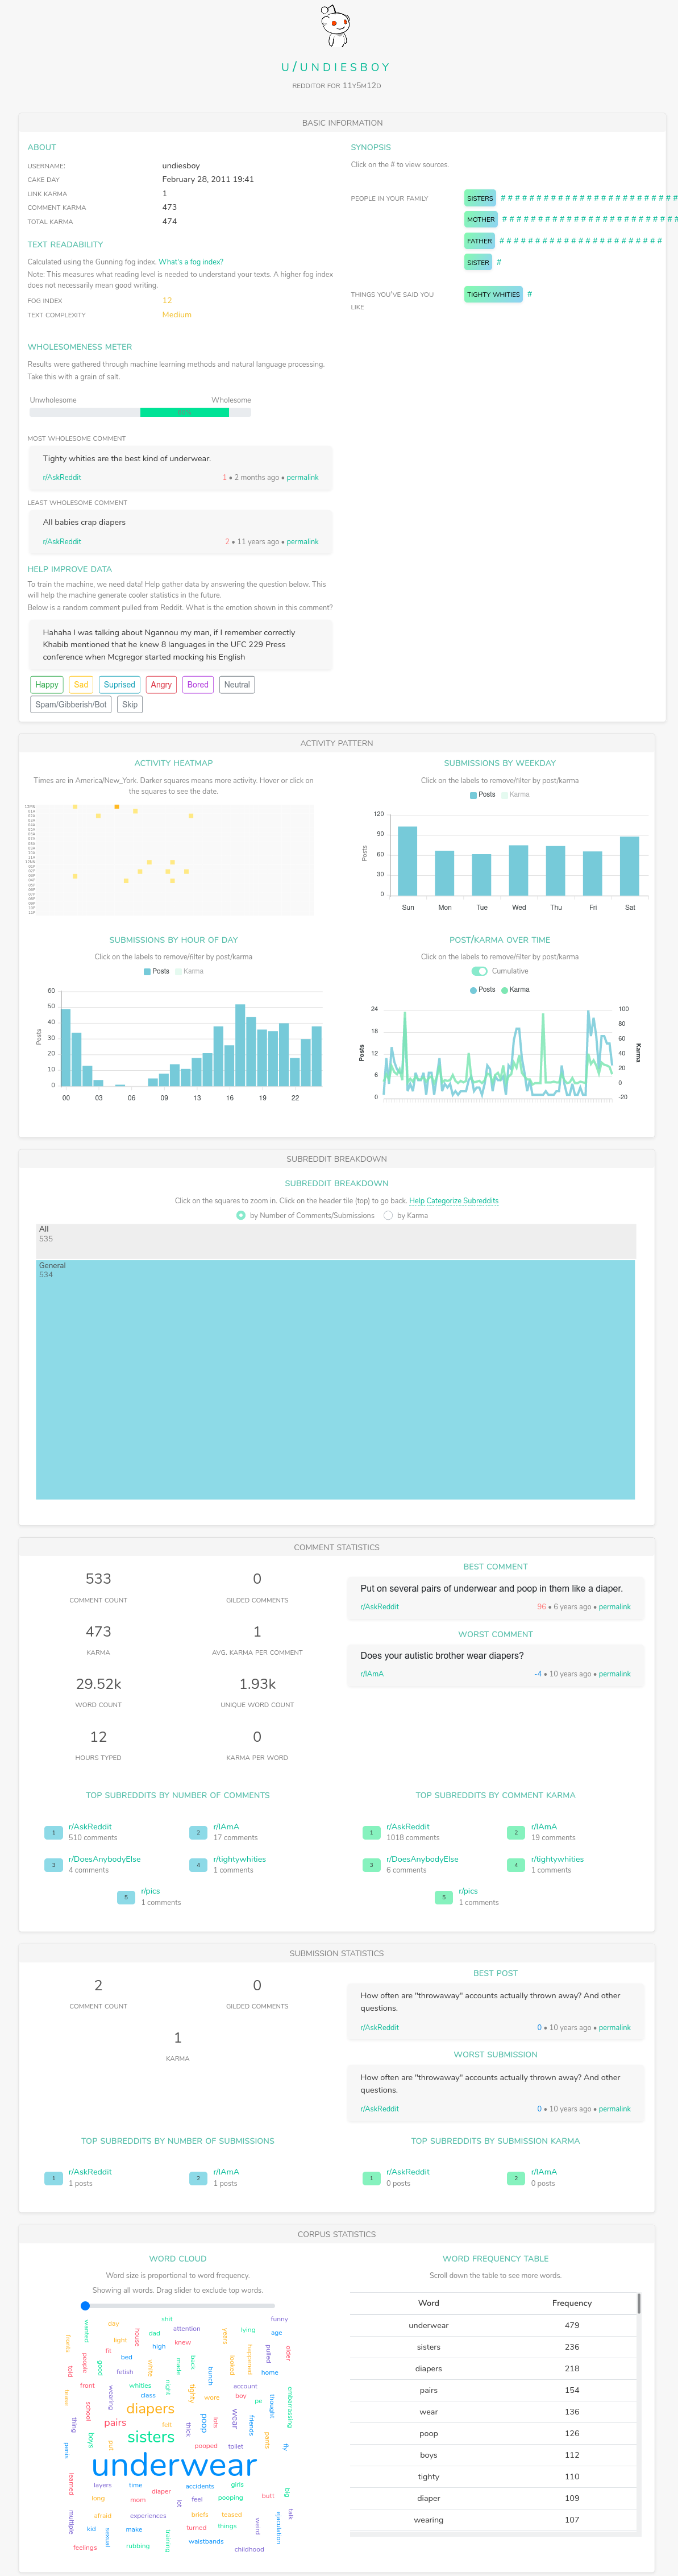Toggle Posts legend in Submissions by Hour chart
The height and width of the screenshot is (2576, 678).
click(x=156, y=971)
